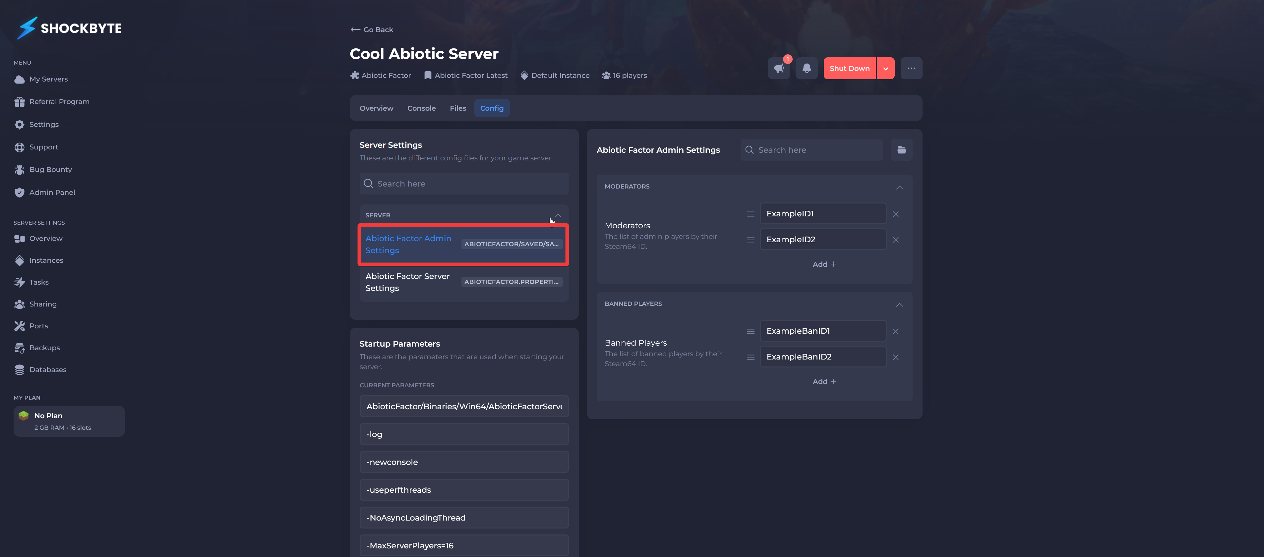Open server Overview in sidebar

coord(38,238)
